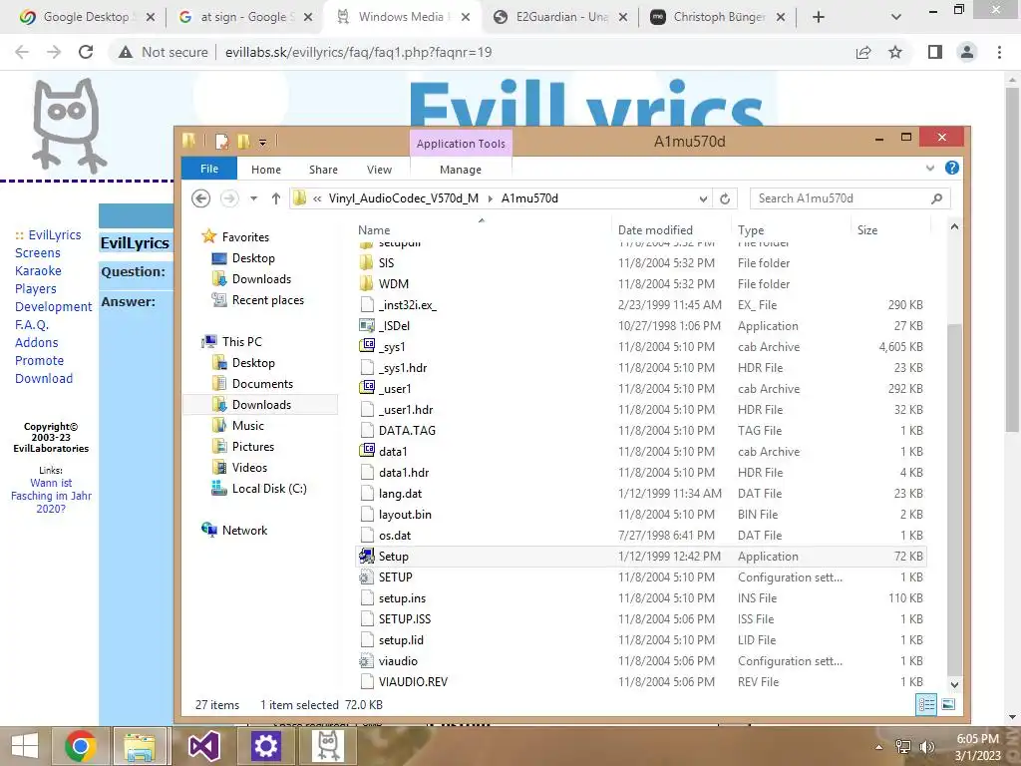Viewport: 1021px width, 766px height.
Task: Select Network in the navigation pane
Action: tap(244, 531)
